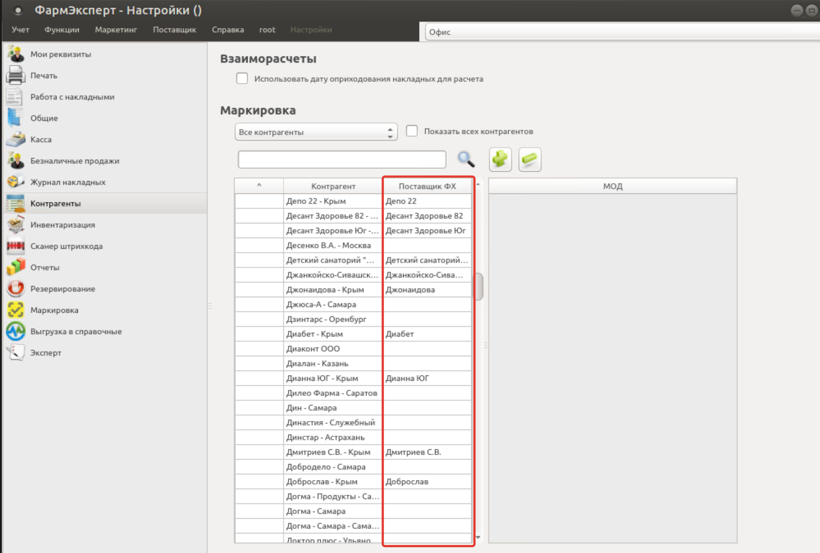
Task: Toggle Показать всех контрагентов checkbox
Action: click(x=412, y=131)
